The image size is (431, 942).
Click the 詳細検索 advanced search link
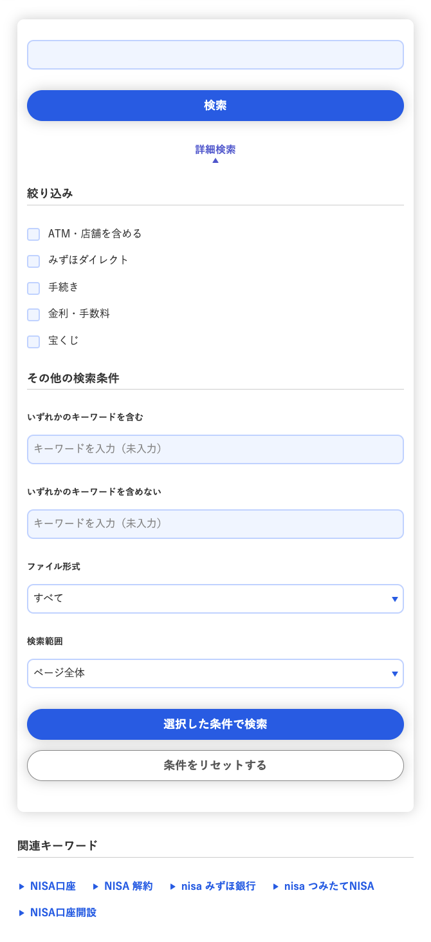coord(215,148)
